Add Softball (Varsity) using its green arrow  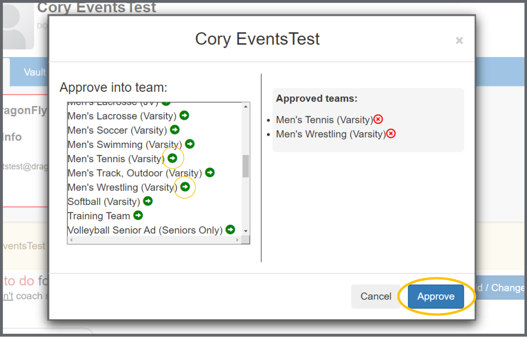148,201
